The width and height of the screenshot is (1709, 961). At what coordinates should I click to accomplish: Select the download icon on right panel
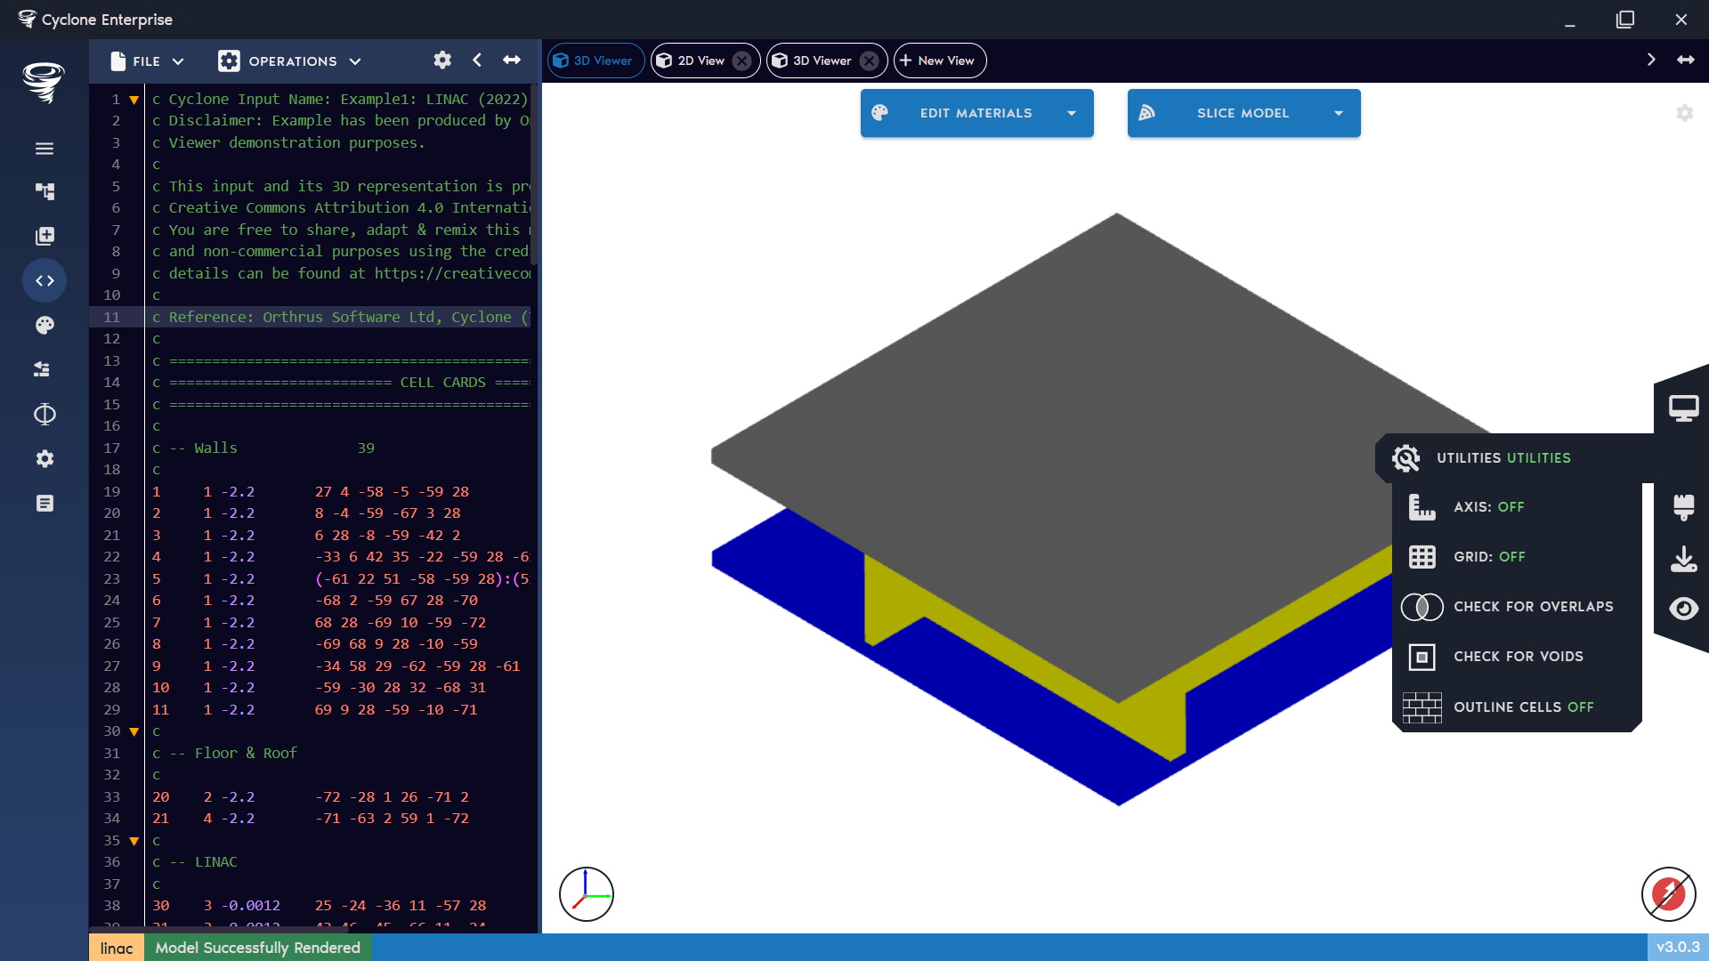(1683, 559)
